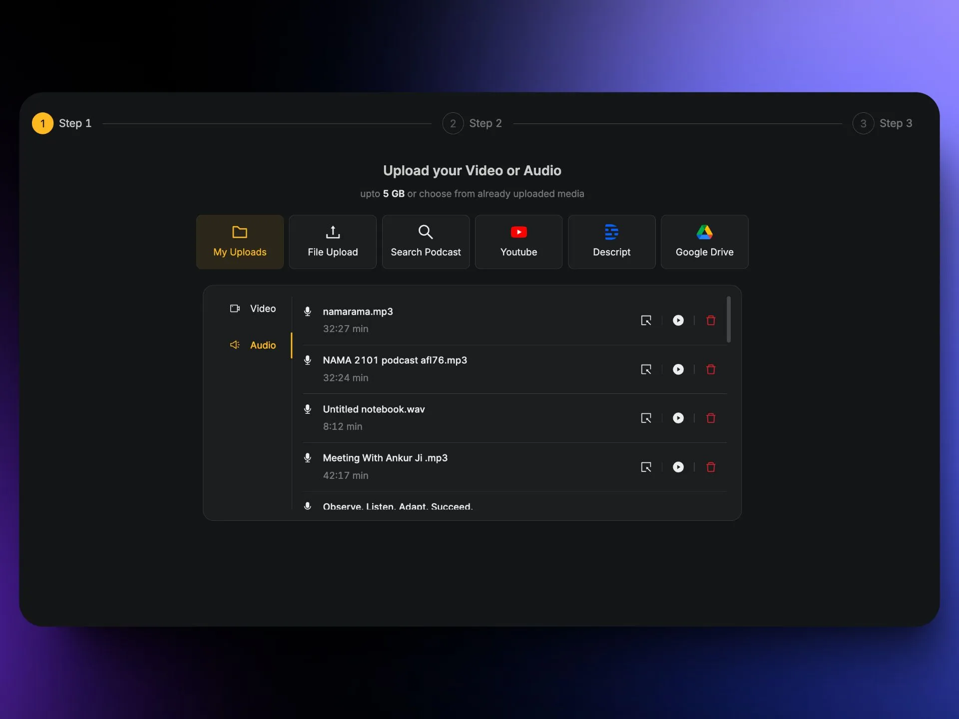
Task: Go to the Step 2 indicator
Action: click(x=453, y=123)
